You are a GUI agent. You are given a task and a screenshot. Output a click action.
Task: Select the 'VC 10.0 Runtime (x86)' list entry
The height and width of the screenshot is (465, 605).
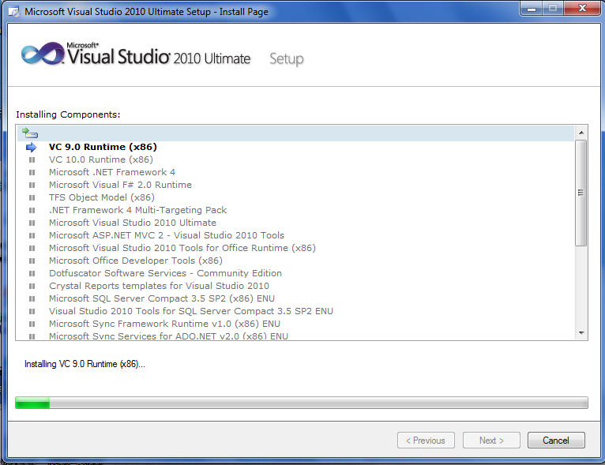[x=101, y=159]
